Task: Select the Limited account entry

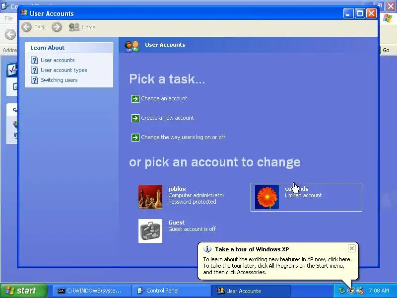Action: tap(306, 197)
